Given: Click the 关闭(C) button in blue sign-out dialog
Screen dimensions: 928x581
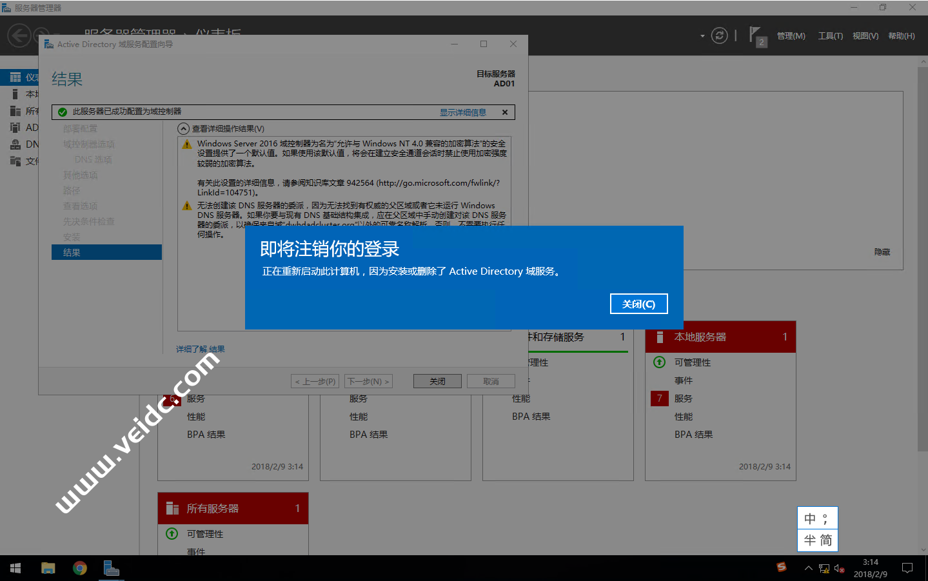Looking at the screenshot, I should click(638, 304).
